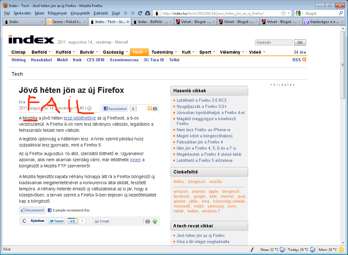This screenshot has height=255, width=348.
Task: Select the firefox tag in Címkefelhő
Action: click(179, 181)
